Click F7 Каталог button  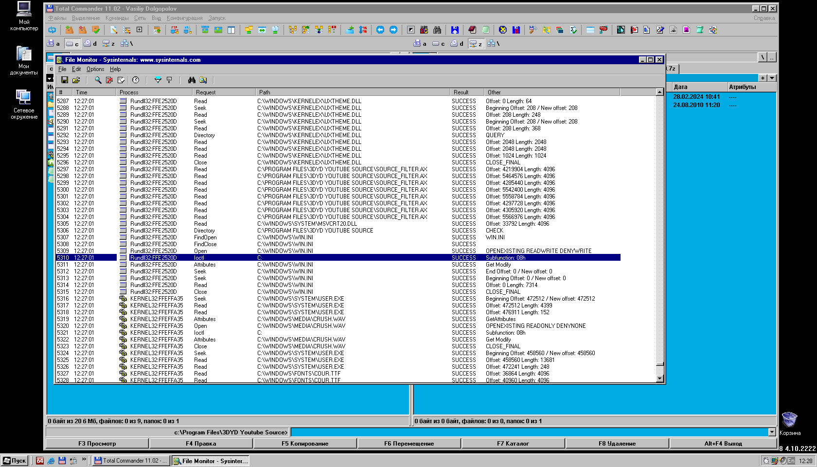(513, 443)
